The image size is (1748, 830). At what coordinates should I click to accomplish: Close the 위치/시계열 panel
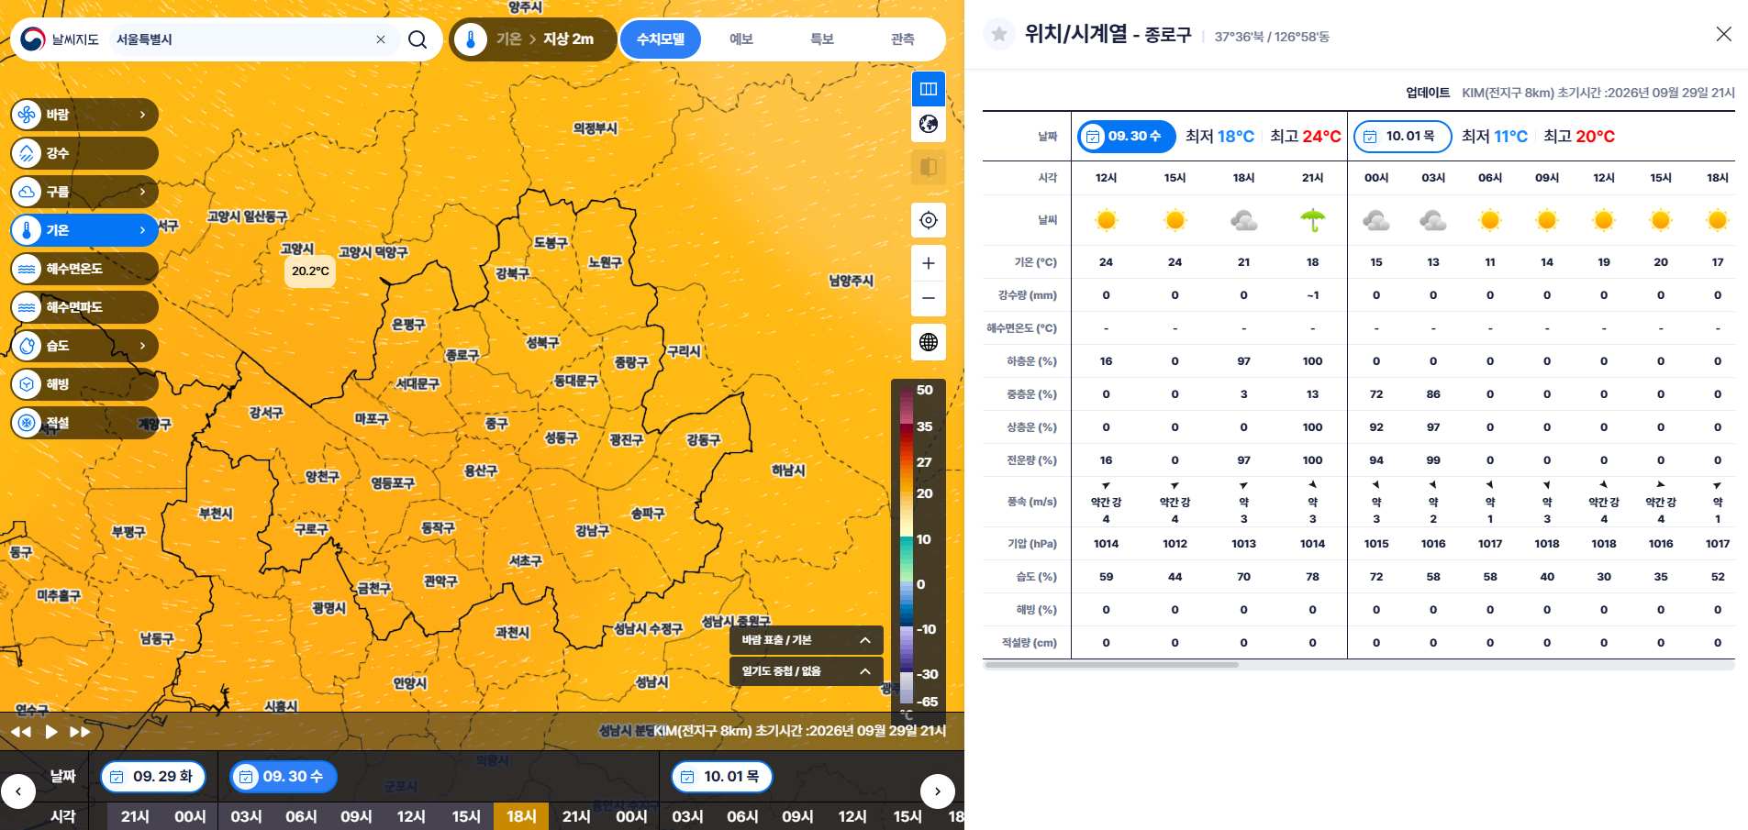coord(1724,34)
